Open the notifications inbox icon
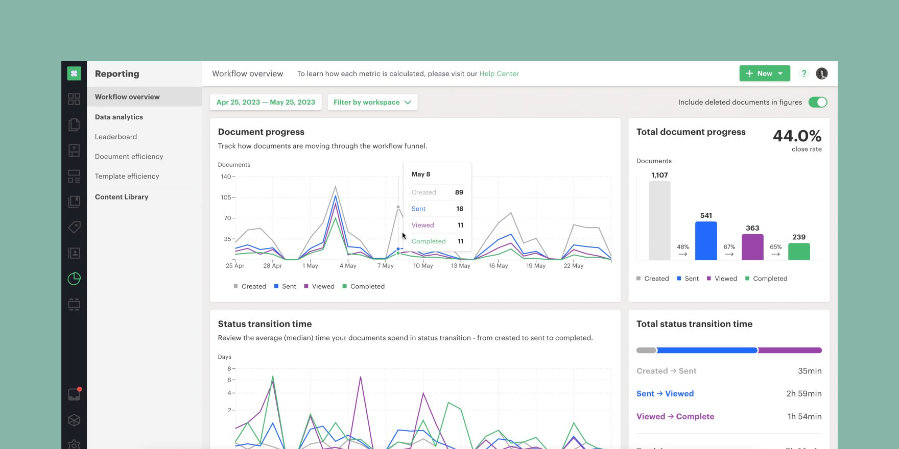Screen dimensions: 899x449 tap(74, 394)
